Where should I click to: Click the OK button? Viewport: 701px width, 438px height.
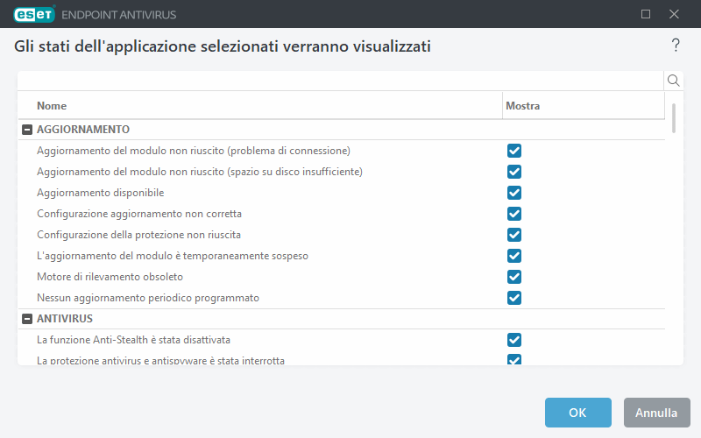coord(577,413)
